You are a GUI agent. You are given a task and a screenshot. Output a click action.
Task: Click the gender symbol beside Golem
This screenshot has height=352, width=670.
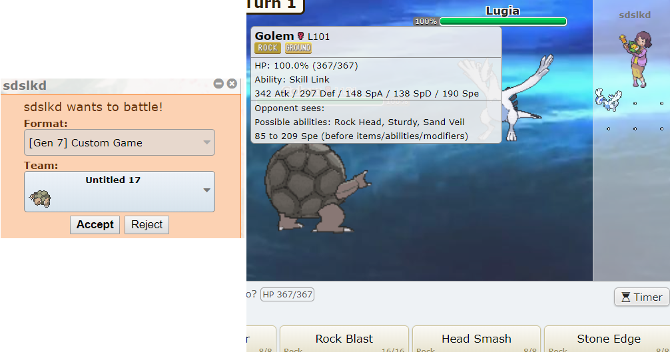(x=301, y=37)
